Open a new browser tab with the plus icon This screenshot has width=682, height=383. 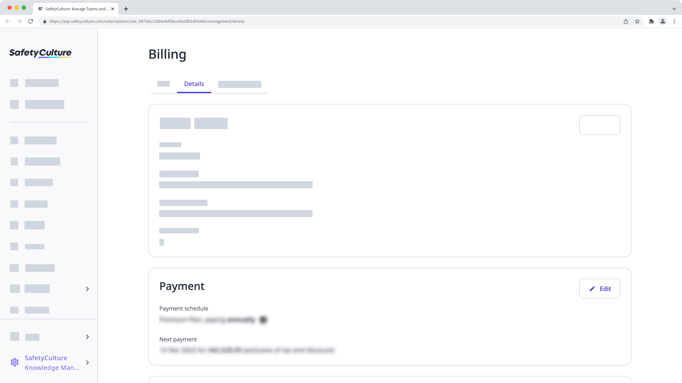[126, 9]
